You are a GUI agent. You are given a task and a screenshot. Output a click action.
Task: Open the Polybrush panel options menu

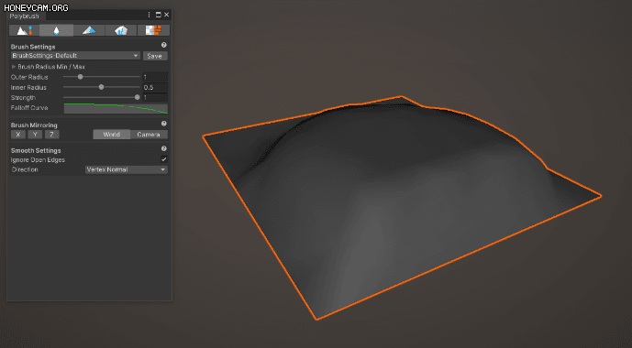[150, 15]
